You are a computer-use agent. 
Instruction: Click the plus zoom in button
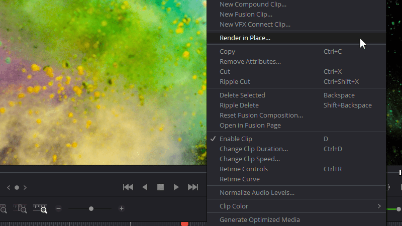[122, 208]
